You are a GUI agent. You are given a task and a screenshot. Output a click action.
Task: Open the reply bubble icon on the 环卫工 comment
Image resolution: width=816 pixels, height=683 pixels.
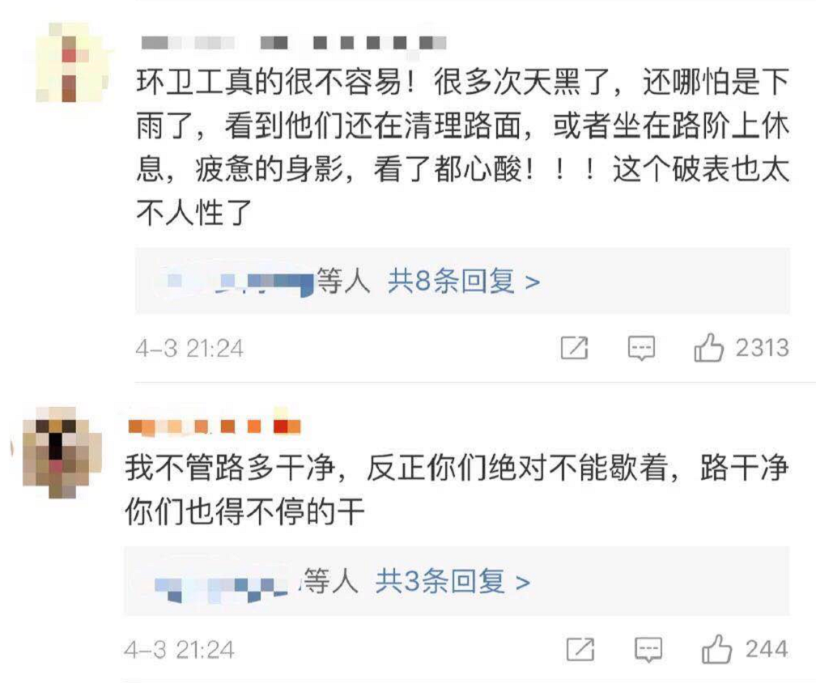(x=642, y=348)
